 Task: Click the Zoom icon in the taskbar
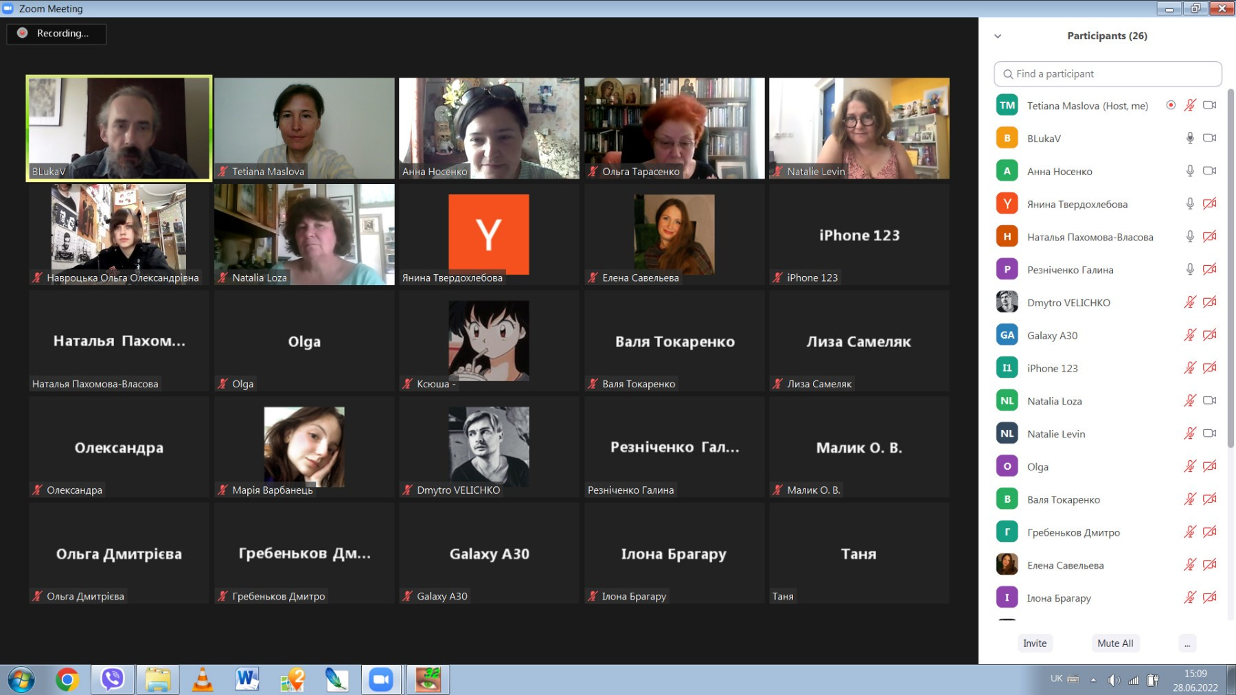coord(381,680)
